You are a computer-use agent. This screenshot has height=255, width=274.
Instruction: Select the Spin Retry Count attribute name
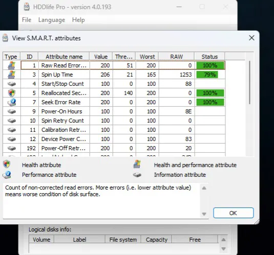tap(62, 121)
